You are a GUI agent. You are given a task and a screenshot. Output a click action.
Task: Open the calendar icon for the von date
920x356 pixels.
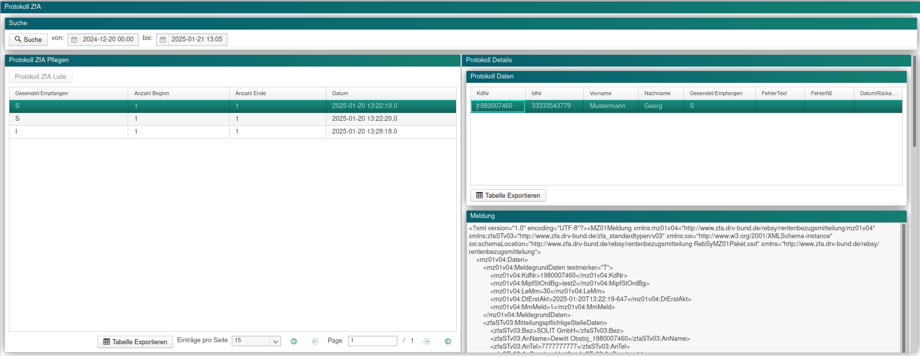[74, 39]
